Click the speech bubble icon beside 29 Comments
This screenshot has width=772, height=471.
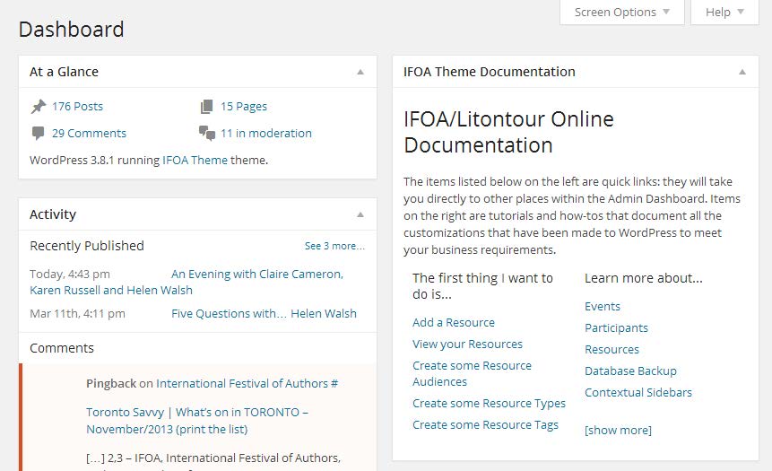pos(38,134)
